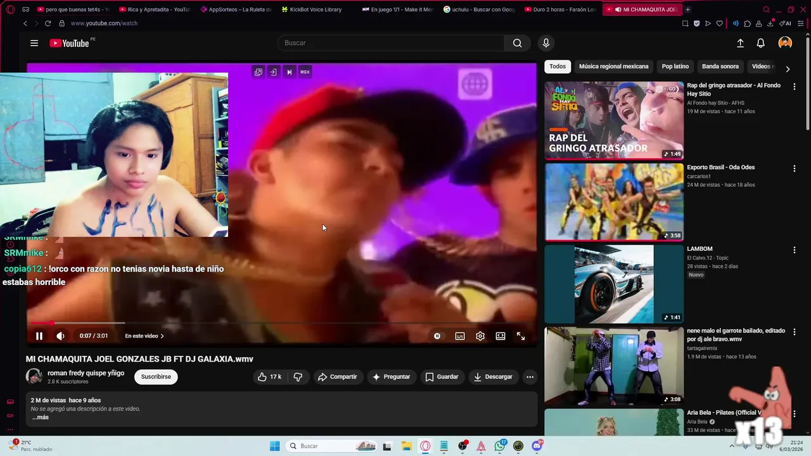Open 'nene malo el garrote bailado' video title
The image size is (811, 456).
pyautogui.click(x=736, y=334)
